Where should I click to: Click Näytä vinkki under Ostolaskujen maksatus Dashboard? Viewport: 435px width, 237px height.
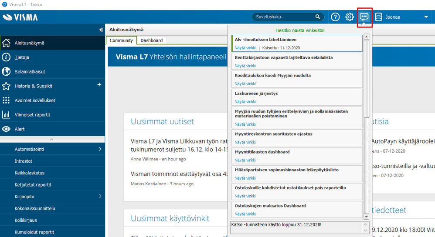point(245,214)
